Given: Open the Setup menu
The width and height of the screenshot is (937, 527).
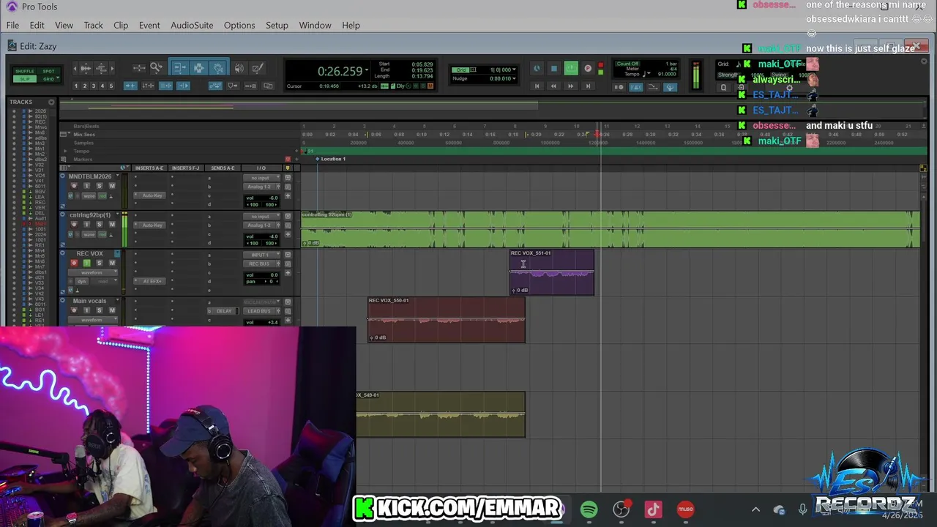Looking at the screenshot, I should click(x=277, y=25).
